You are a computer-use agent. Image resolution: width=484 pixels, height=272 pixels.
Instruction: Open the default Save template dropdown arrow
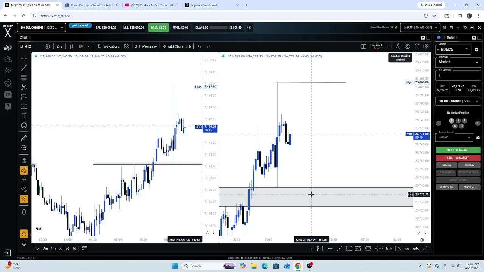pyautogui.click(x=388, y=46)
